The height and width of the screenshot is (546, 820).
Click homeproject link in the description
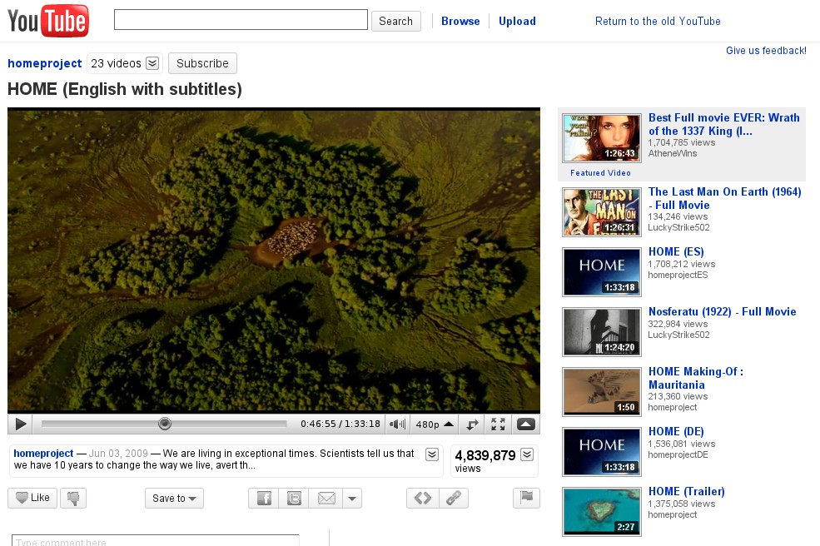pos(43,453)
